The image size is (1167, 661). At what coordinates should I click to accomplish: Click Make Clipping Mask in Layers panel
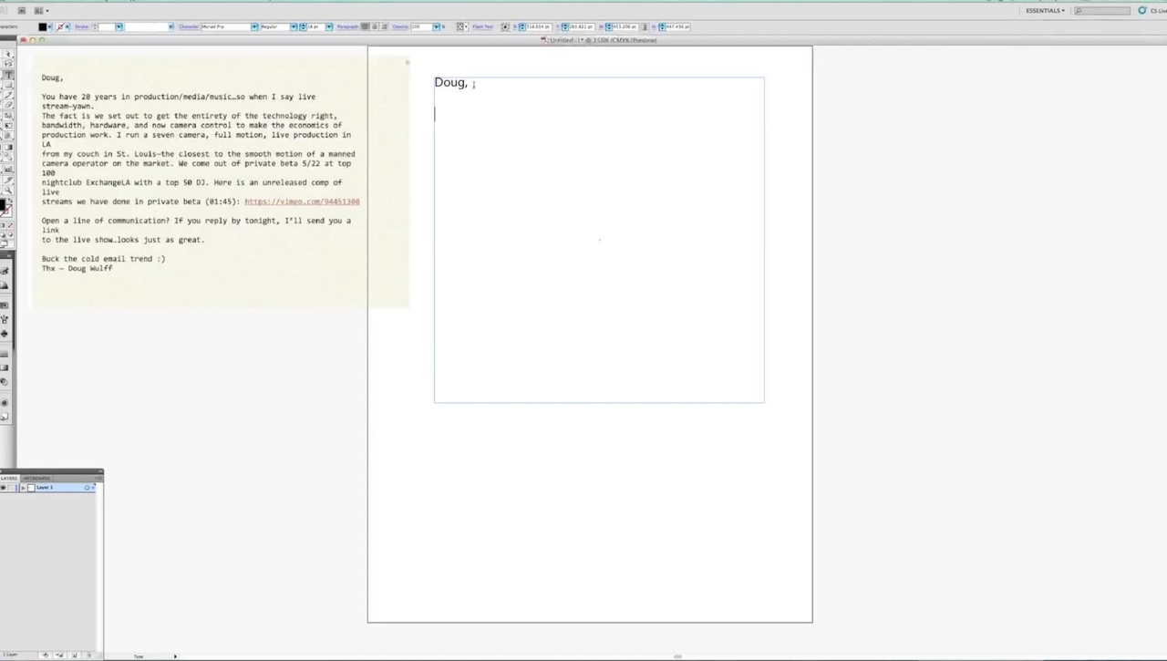pos(46,655)
